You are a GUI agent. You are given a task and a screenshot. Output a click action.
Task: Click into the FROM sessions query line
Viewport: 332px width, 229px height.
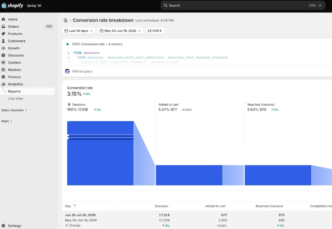tap(86, 53)
